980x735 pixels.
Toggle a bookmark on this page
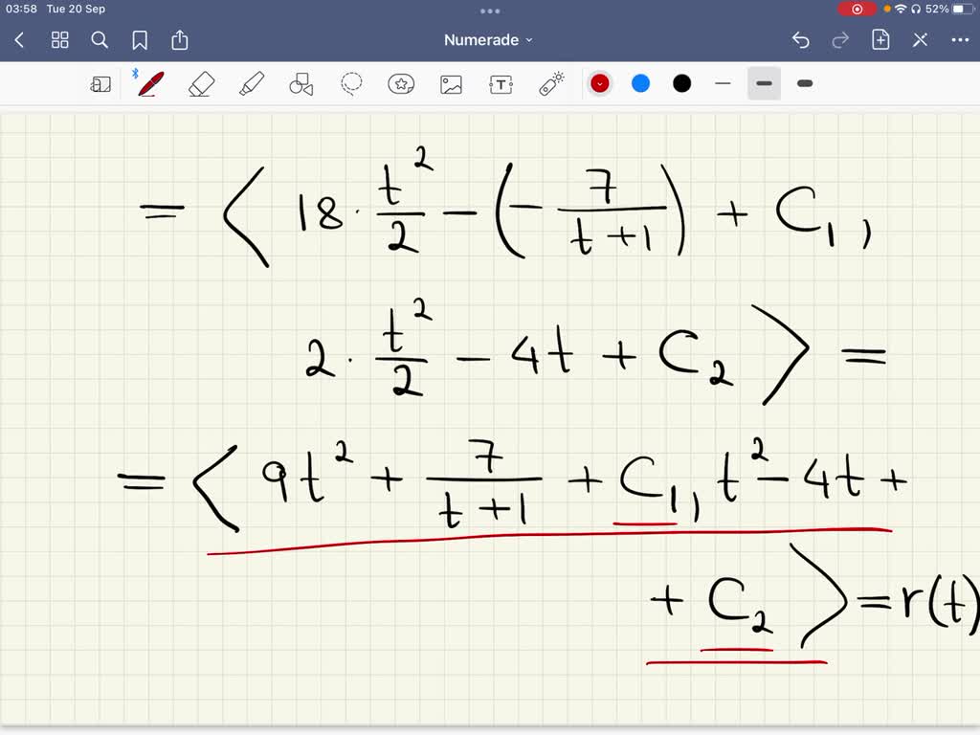140,40
